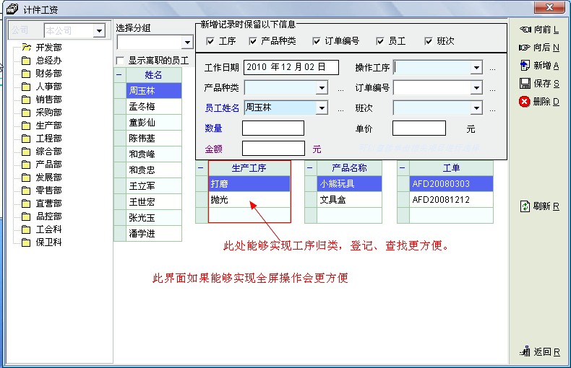This screenshot has height=368, width=571.
Task: Select 抛光 row in 生产工序 table
Action: 249,200
